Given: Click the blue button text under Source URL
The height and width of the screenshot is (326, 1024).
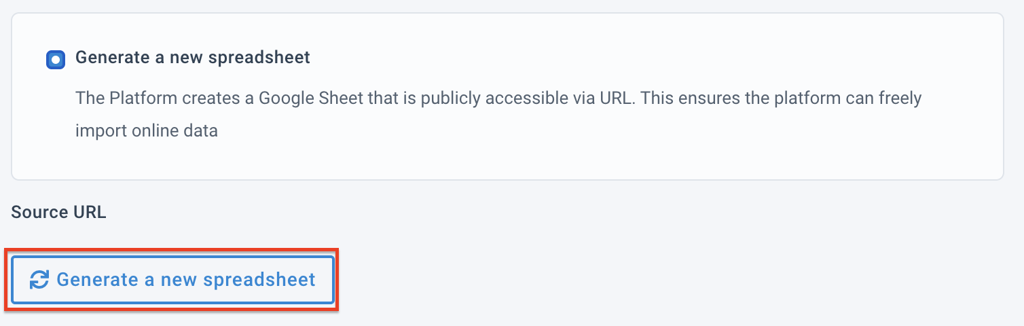Looking at the screenshot, I should tap(185, 280).
